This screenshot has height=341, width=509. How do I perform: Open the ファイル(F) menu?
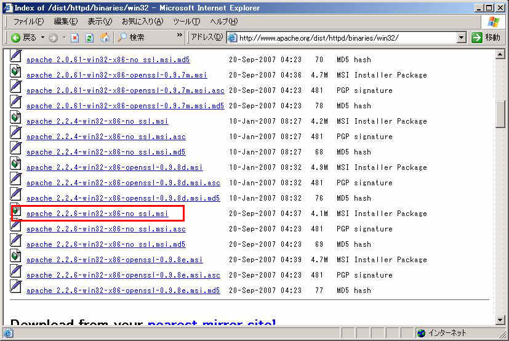tap(28, 22)
